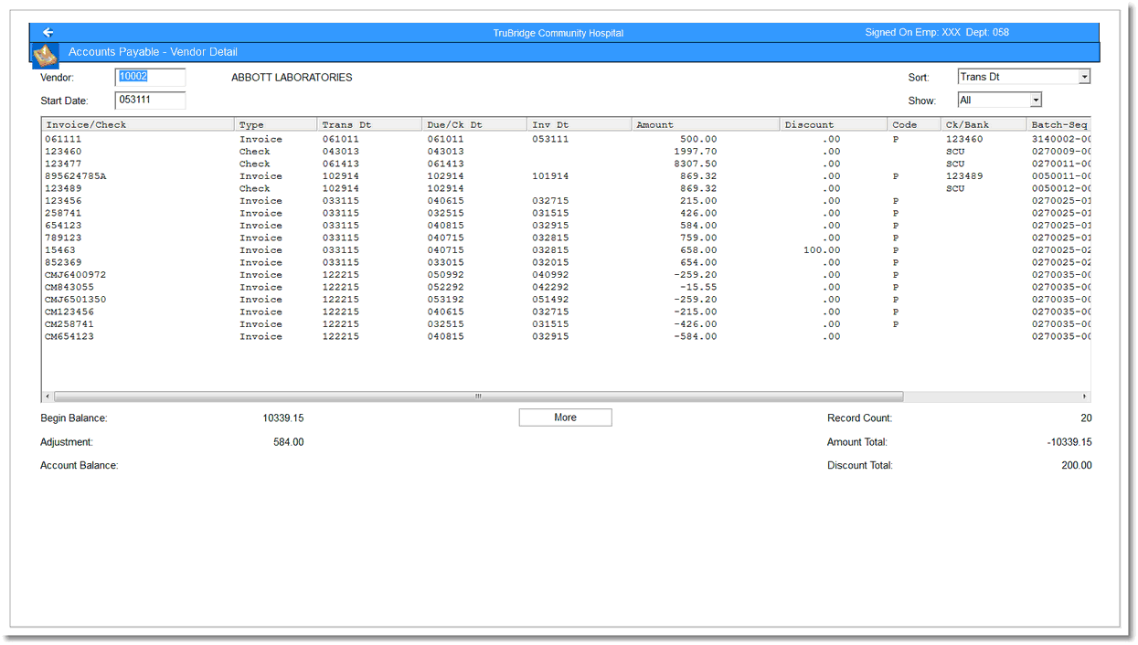
Task: Click the scrollbar right arrow
Action: click(x=1085, y=397)
